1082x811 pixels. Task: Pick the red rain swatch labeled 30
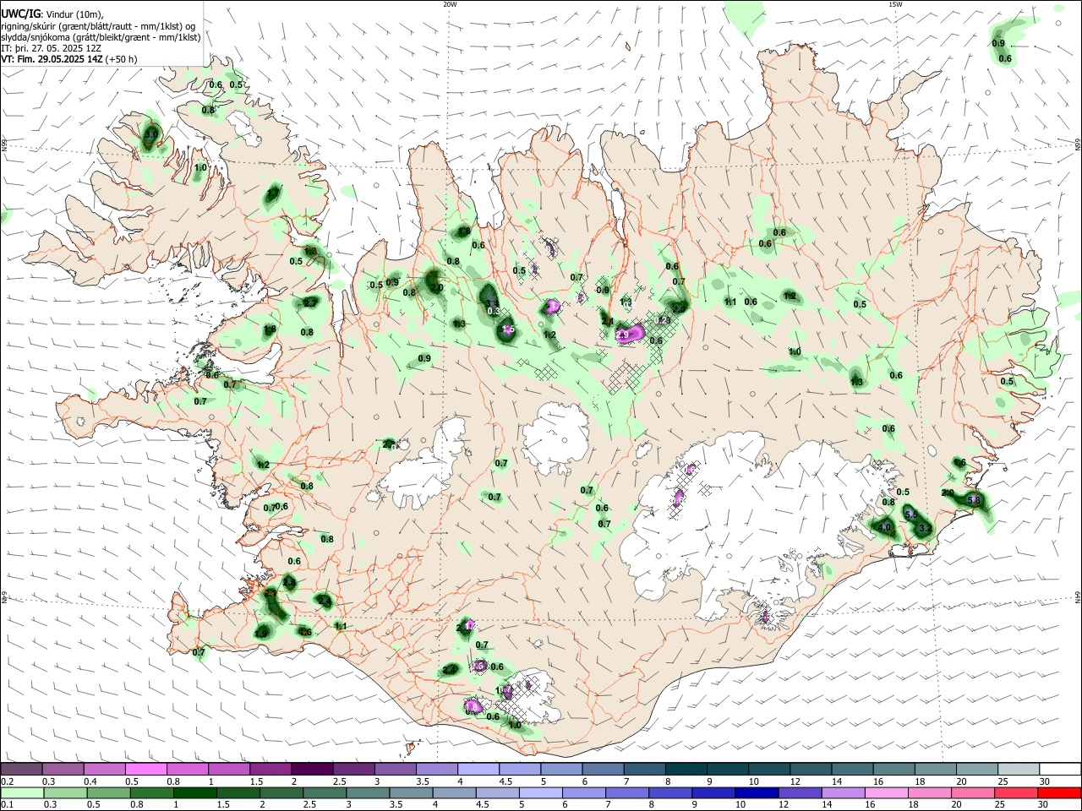point(1060,792)
